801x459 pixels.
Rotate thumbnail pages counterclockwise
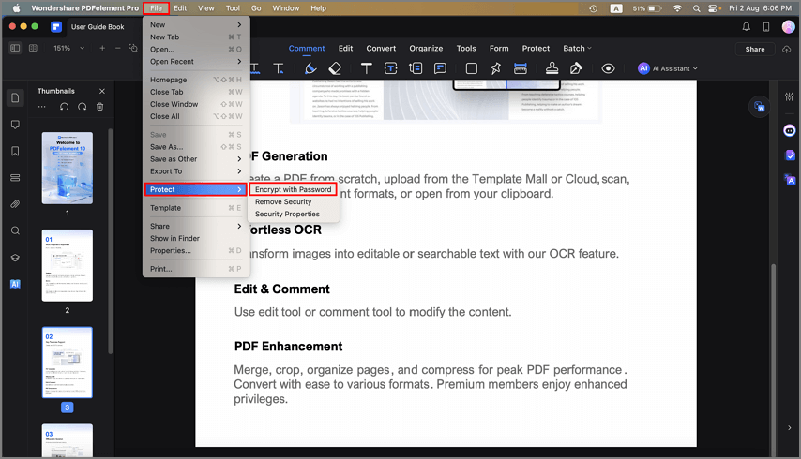point(64,107)
